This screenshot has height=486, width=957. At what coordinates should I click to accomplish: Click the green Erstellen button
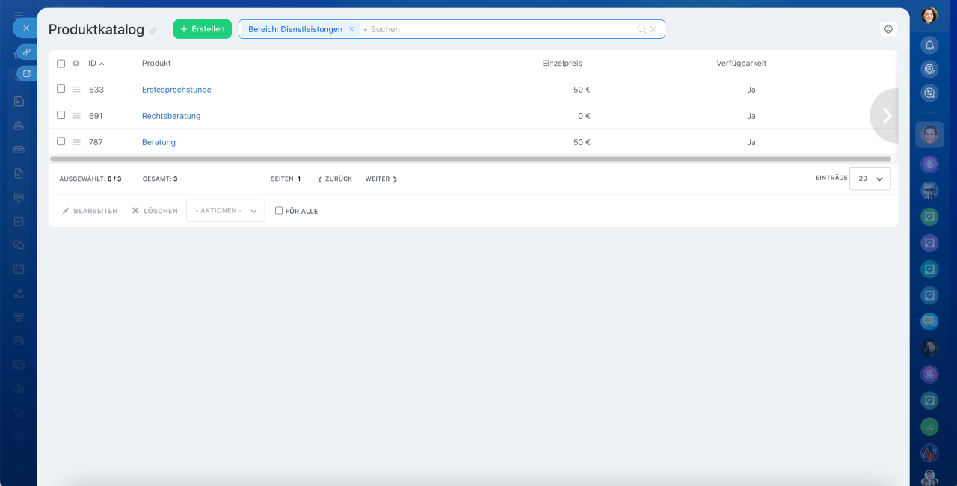point(202,29)
